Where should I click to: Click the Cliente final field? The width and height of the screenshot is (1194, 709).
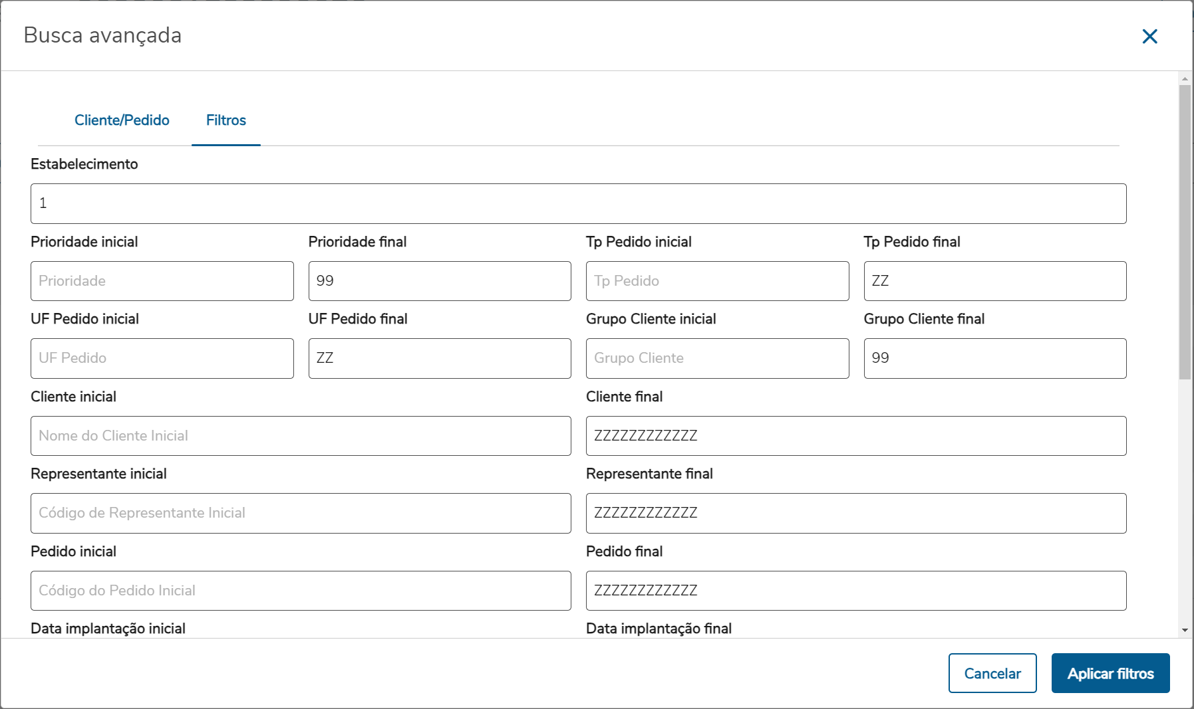point(855,436)
